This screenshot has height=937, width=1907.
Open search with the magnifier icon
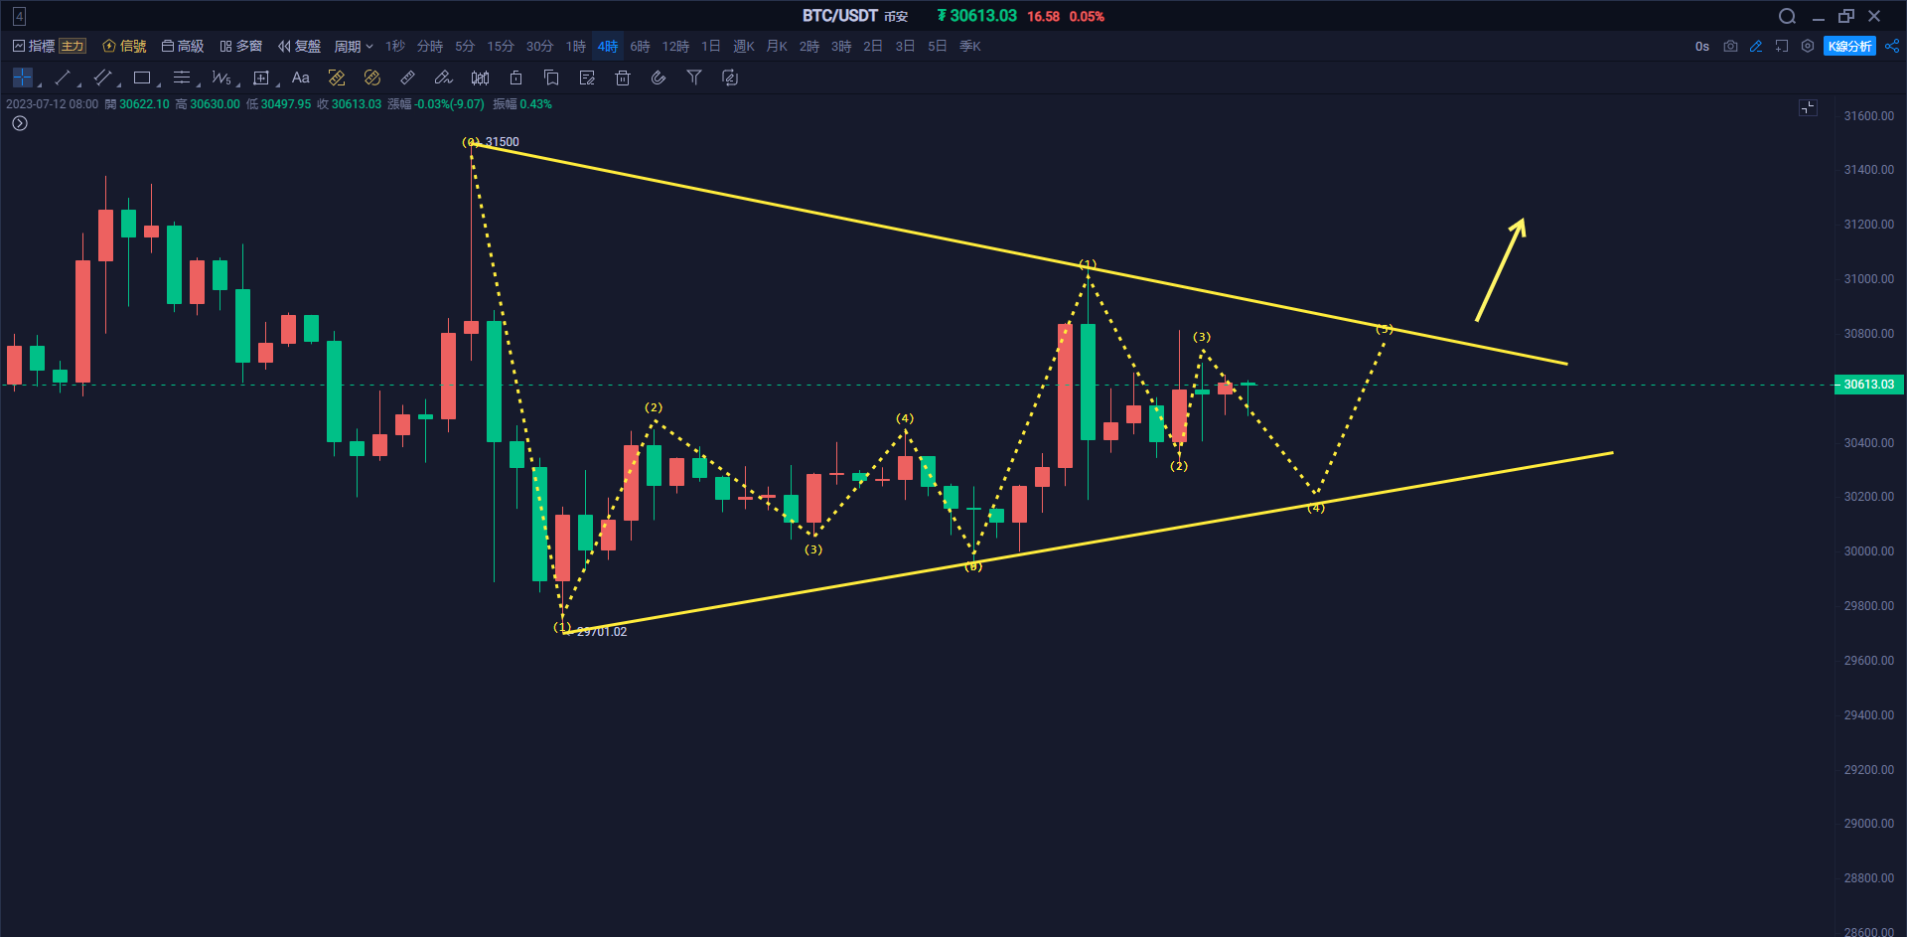pyautogui.click(x=1787, y=16)
